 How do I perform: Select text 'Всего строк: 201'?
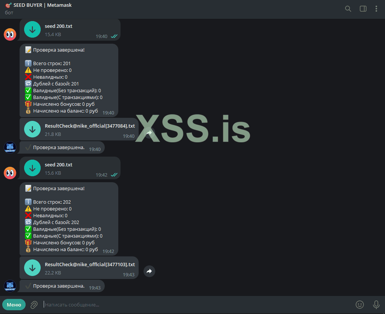[x=52, y=64]
